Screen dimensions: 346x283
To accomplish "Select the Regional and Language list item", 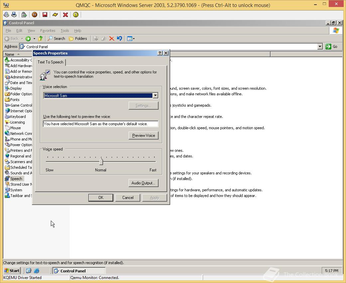I will click(18, 156).
